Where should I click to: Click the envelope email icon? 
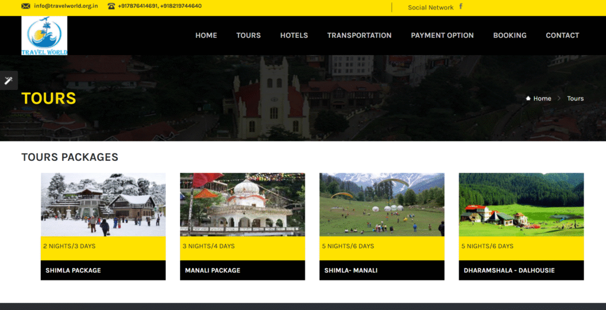point(25,6)
